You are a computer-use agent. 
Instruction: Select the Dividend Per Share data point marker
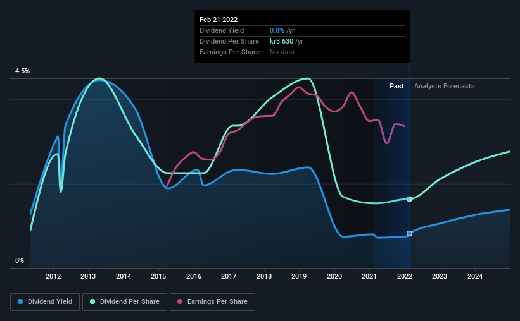point(410,199)
